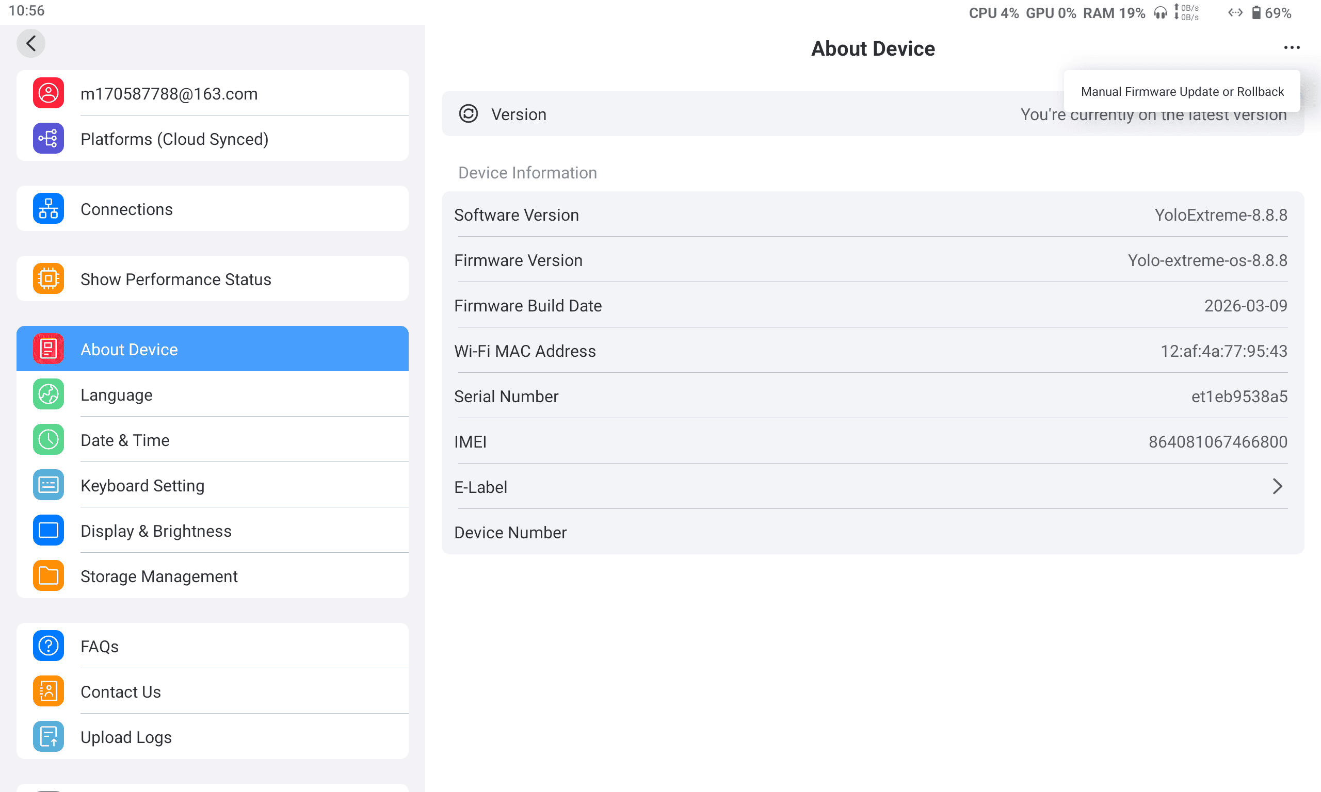The width and height of the screenshot is (1321, 792).
Task: Select the Date & Time clock icon
Action: 48,440
